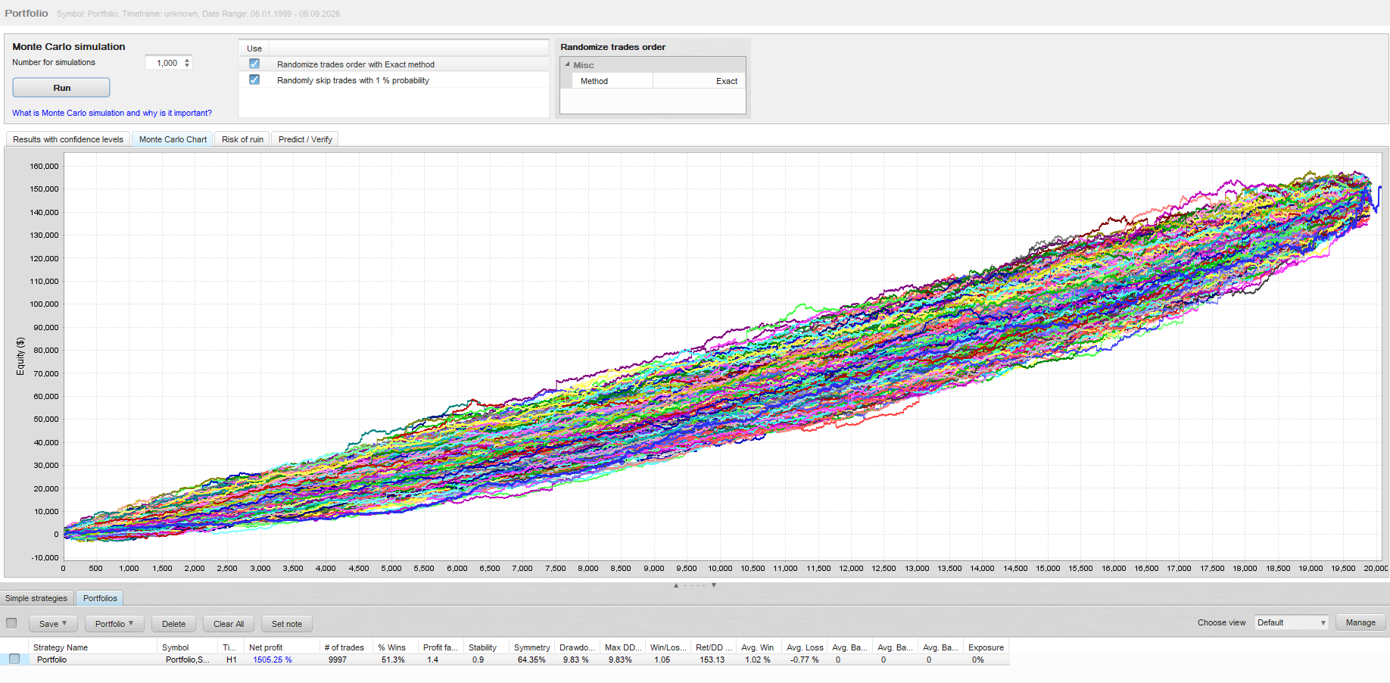The image size is (1390, 683).
Task: Tick the select-all checkbox beside Save button
Action: (x=11, y=623)
